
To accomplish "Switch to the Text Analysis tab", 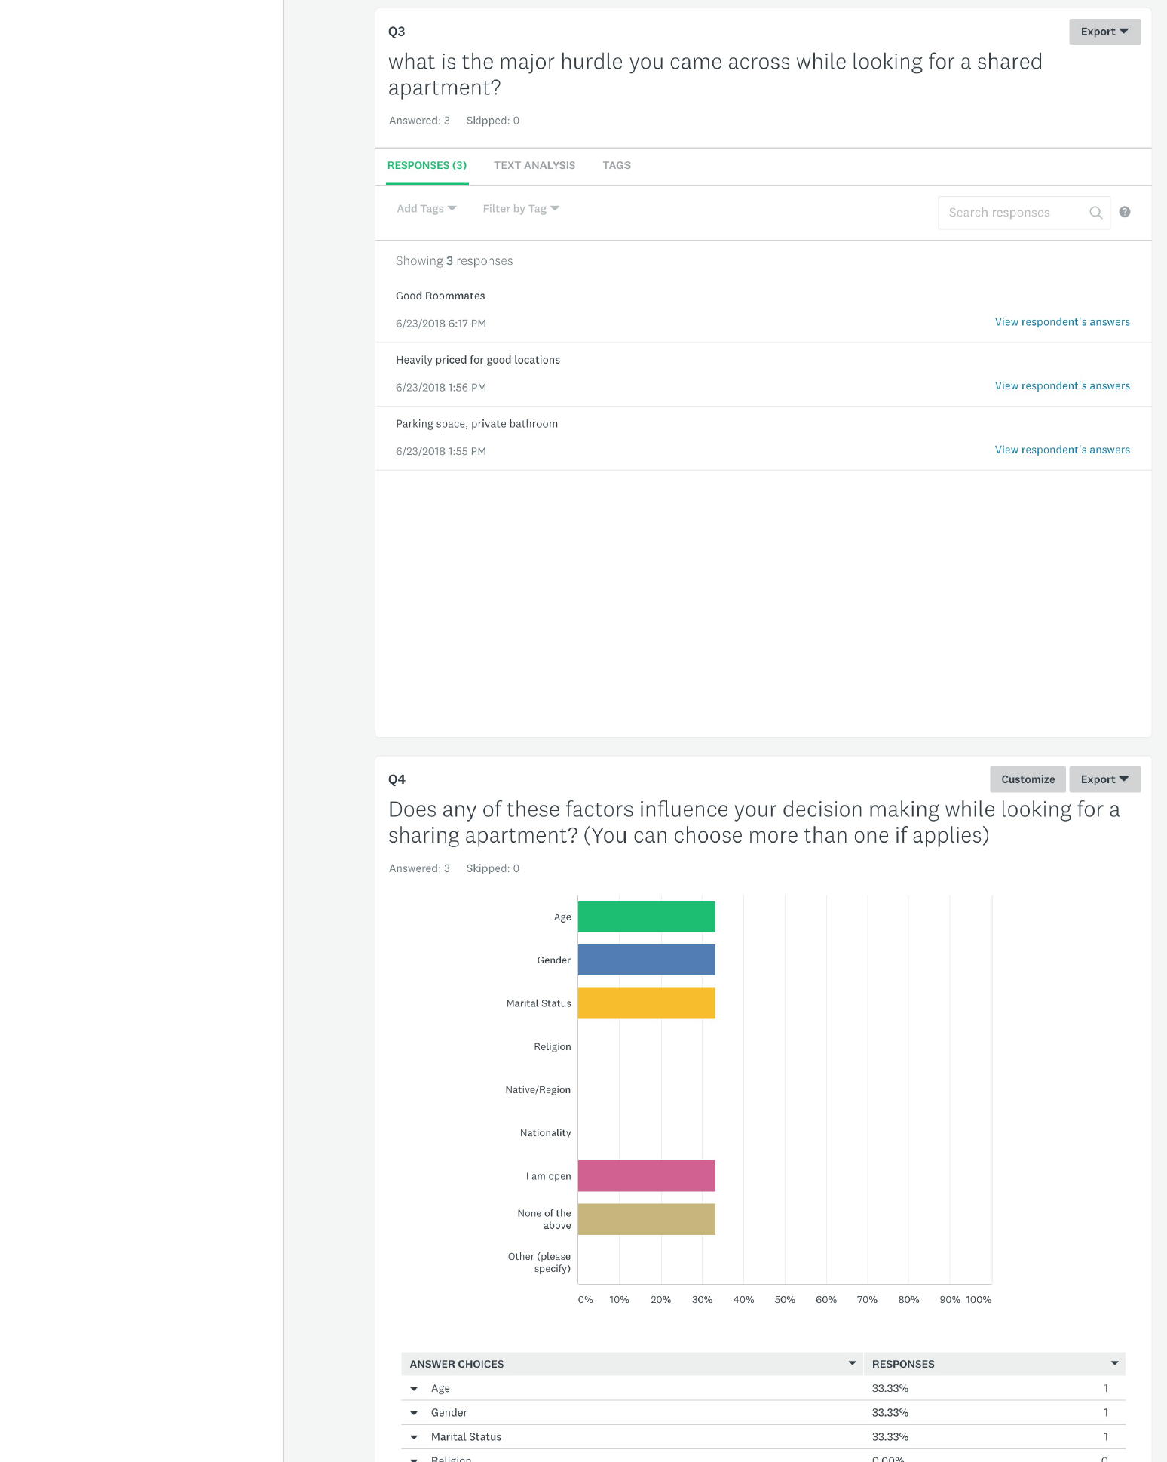I will click(534, 165).
